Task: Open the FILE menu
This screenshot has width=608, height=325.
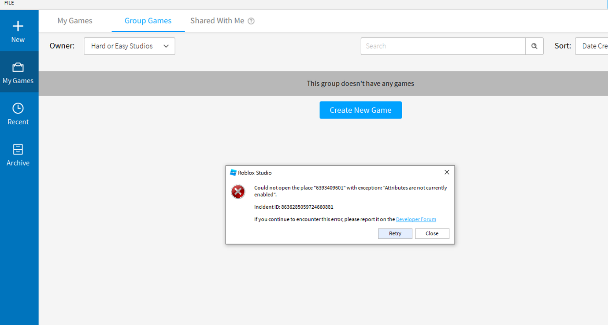Action: [9, 3]
